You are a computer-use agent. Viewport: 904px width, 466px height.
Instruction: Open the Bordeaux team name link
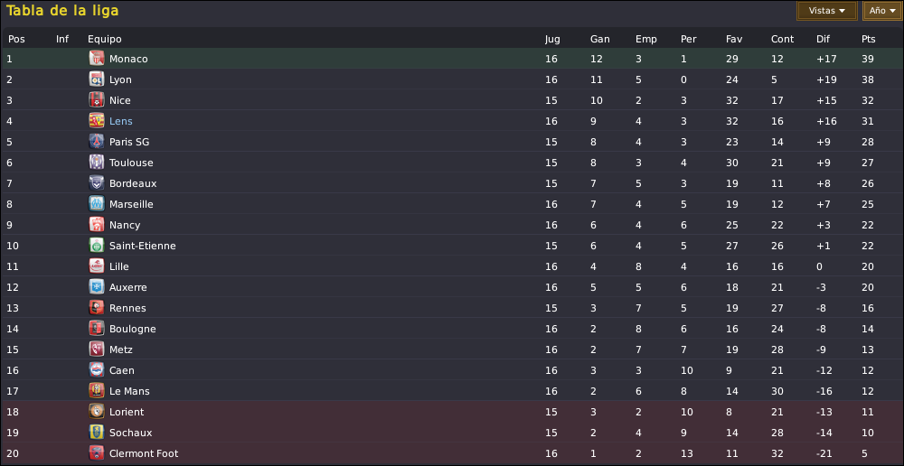133,183
